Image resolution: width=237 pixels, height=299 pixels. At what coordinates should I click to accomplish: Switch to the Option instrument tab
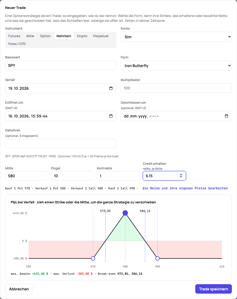45,36
